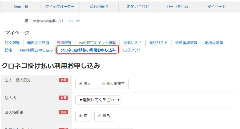This screenshot has width=240, height=129.
Task: Click the カートを見る tab
Action: (177, 7)
